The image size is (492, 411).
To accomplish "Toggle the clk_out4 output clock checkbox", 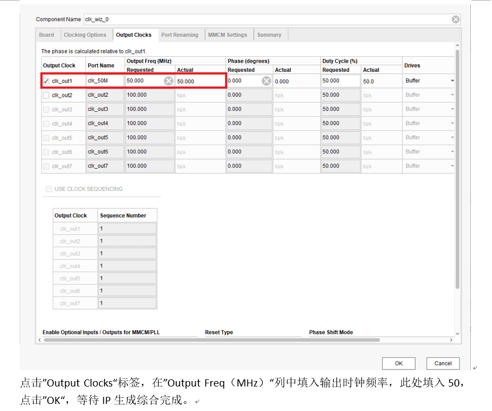I will point(46,124).
